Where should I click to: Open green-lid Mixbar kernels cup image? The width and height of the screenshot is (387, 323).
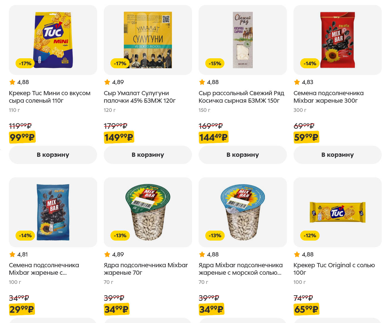pyautogui.click(x=148, y=212)
